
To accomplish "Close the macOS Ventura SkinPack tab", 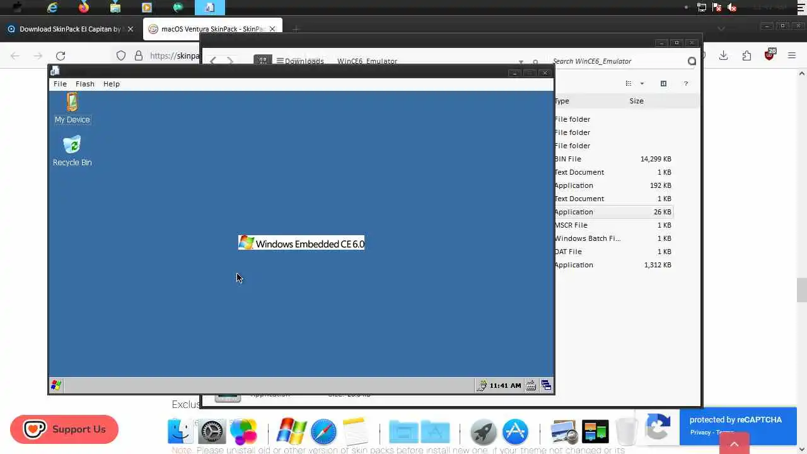I will point(273,29).
